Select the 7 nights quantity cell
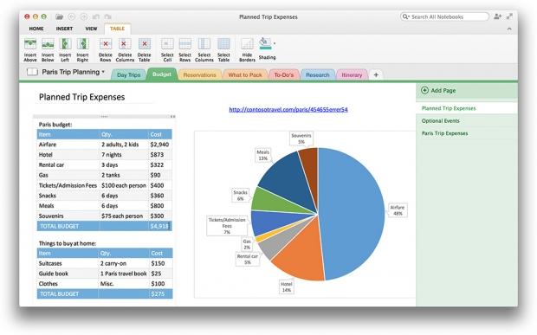 [124, 155]
